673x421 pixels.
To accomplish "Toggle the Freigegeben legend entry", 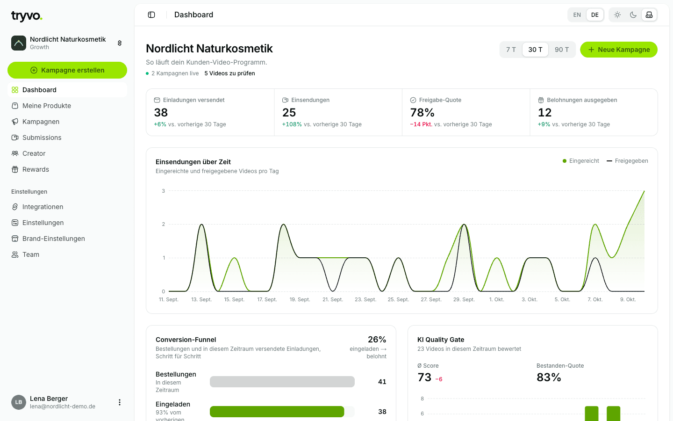I will 627,161.
